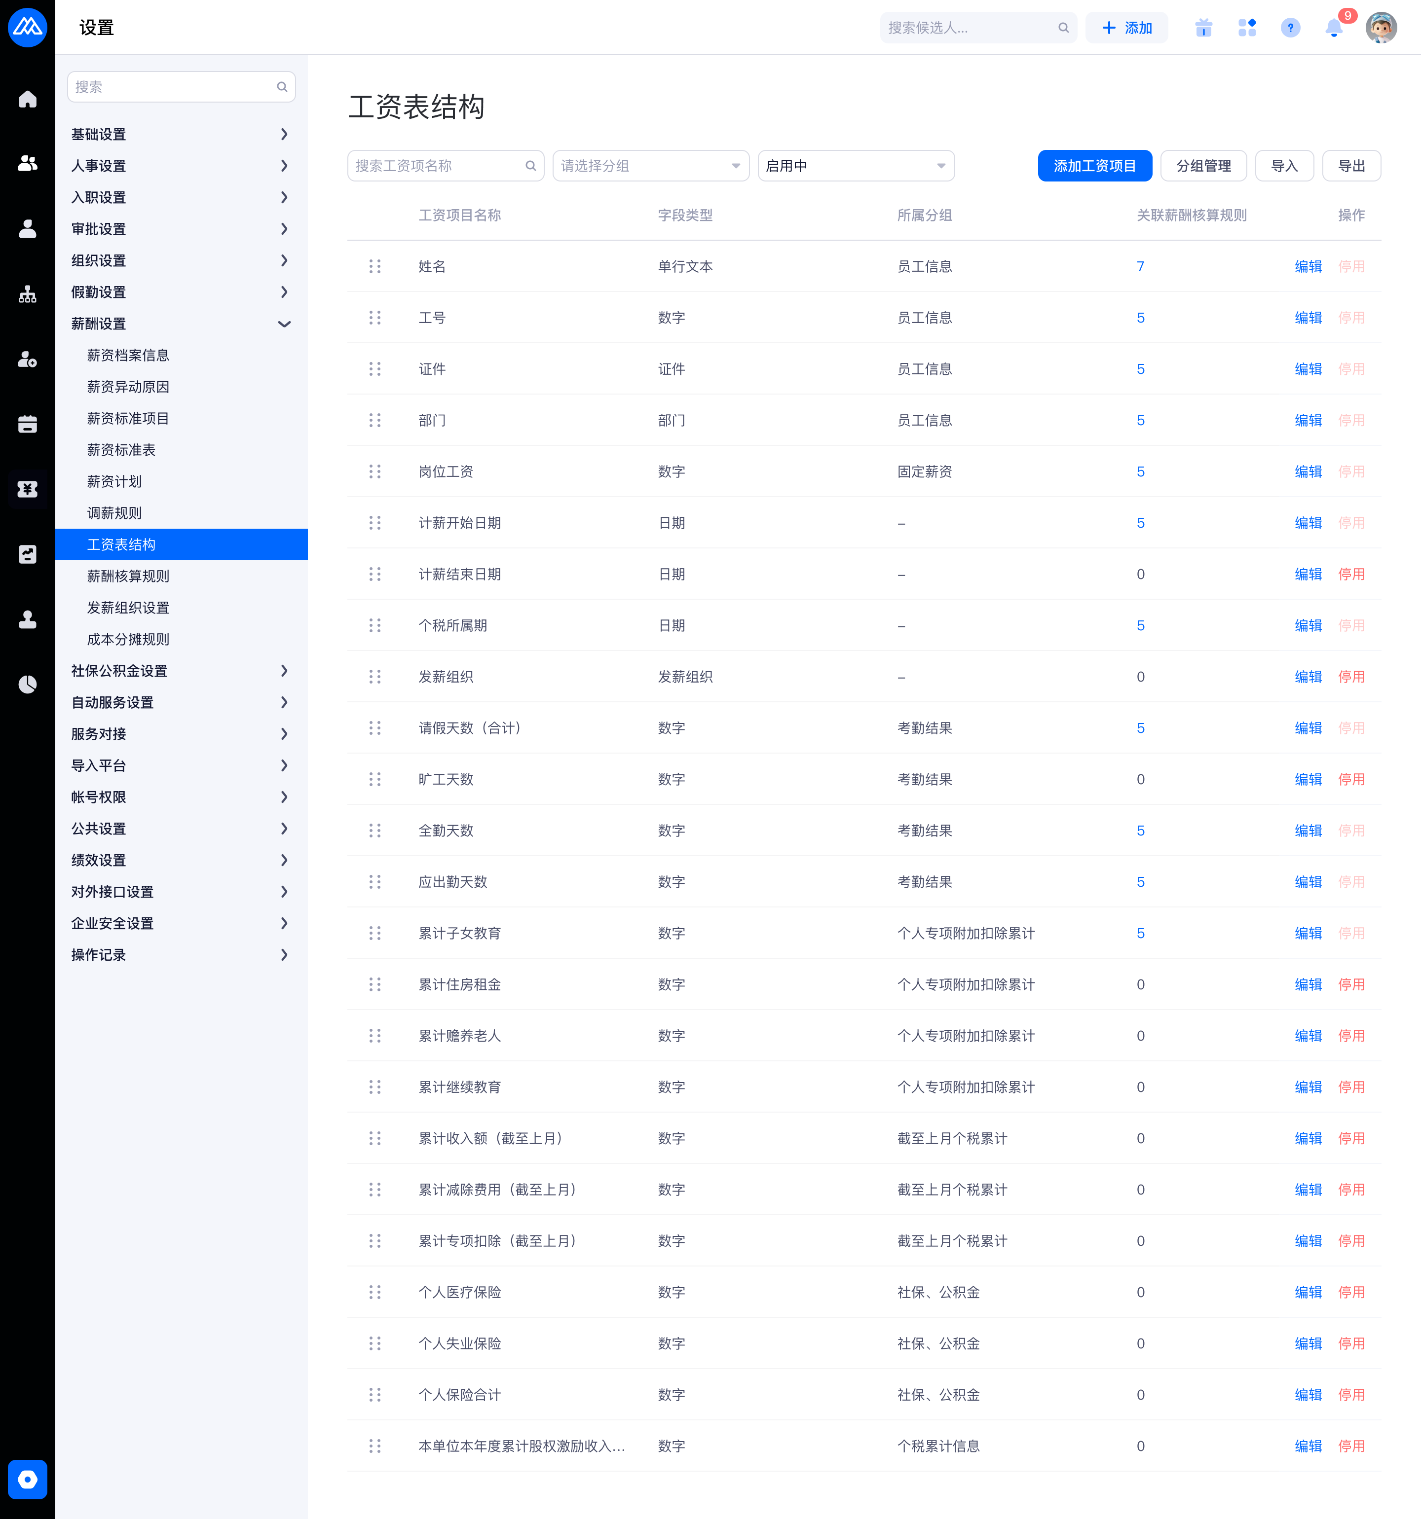Focus the 搜索候选人 search field

click(978, 28)
